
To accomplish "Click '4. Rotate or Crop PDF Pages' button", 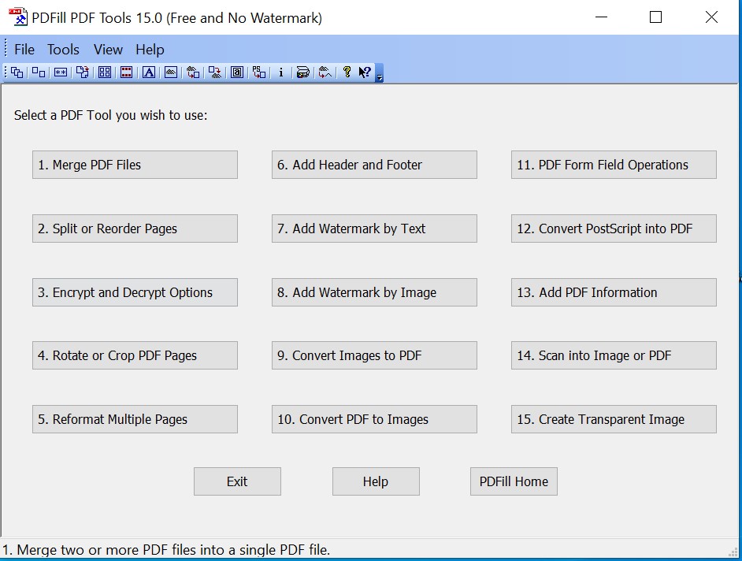I will point(135,355).
